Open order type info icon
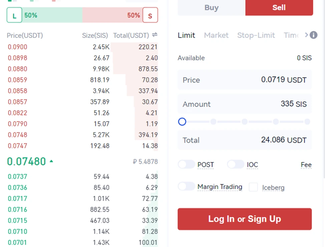Screen dimensions: 325x247 pyautogui.click(x=314, y=35)
